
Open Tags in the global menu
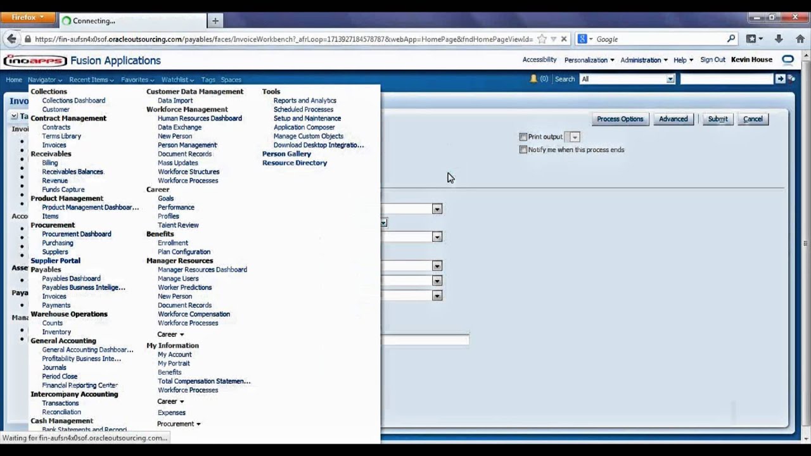coord(208,80)
